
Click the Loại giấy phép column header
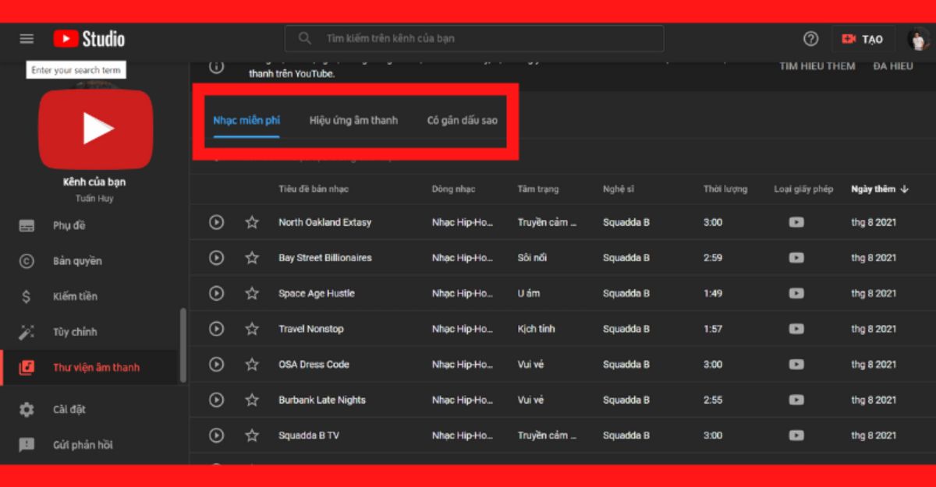(803, 189)
